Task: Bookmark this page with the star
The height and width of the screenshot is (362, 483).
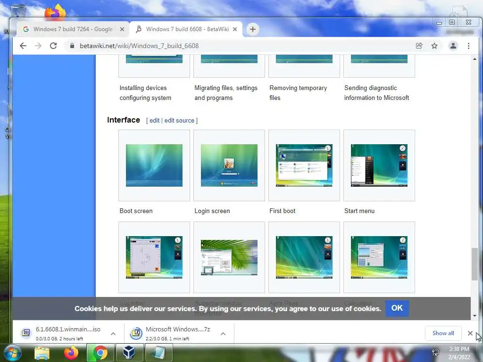Action: click(434, 46)
